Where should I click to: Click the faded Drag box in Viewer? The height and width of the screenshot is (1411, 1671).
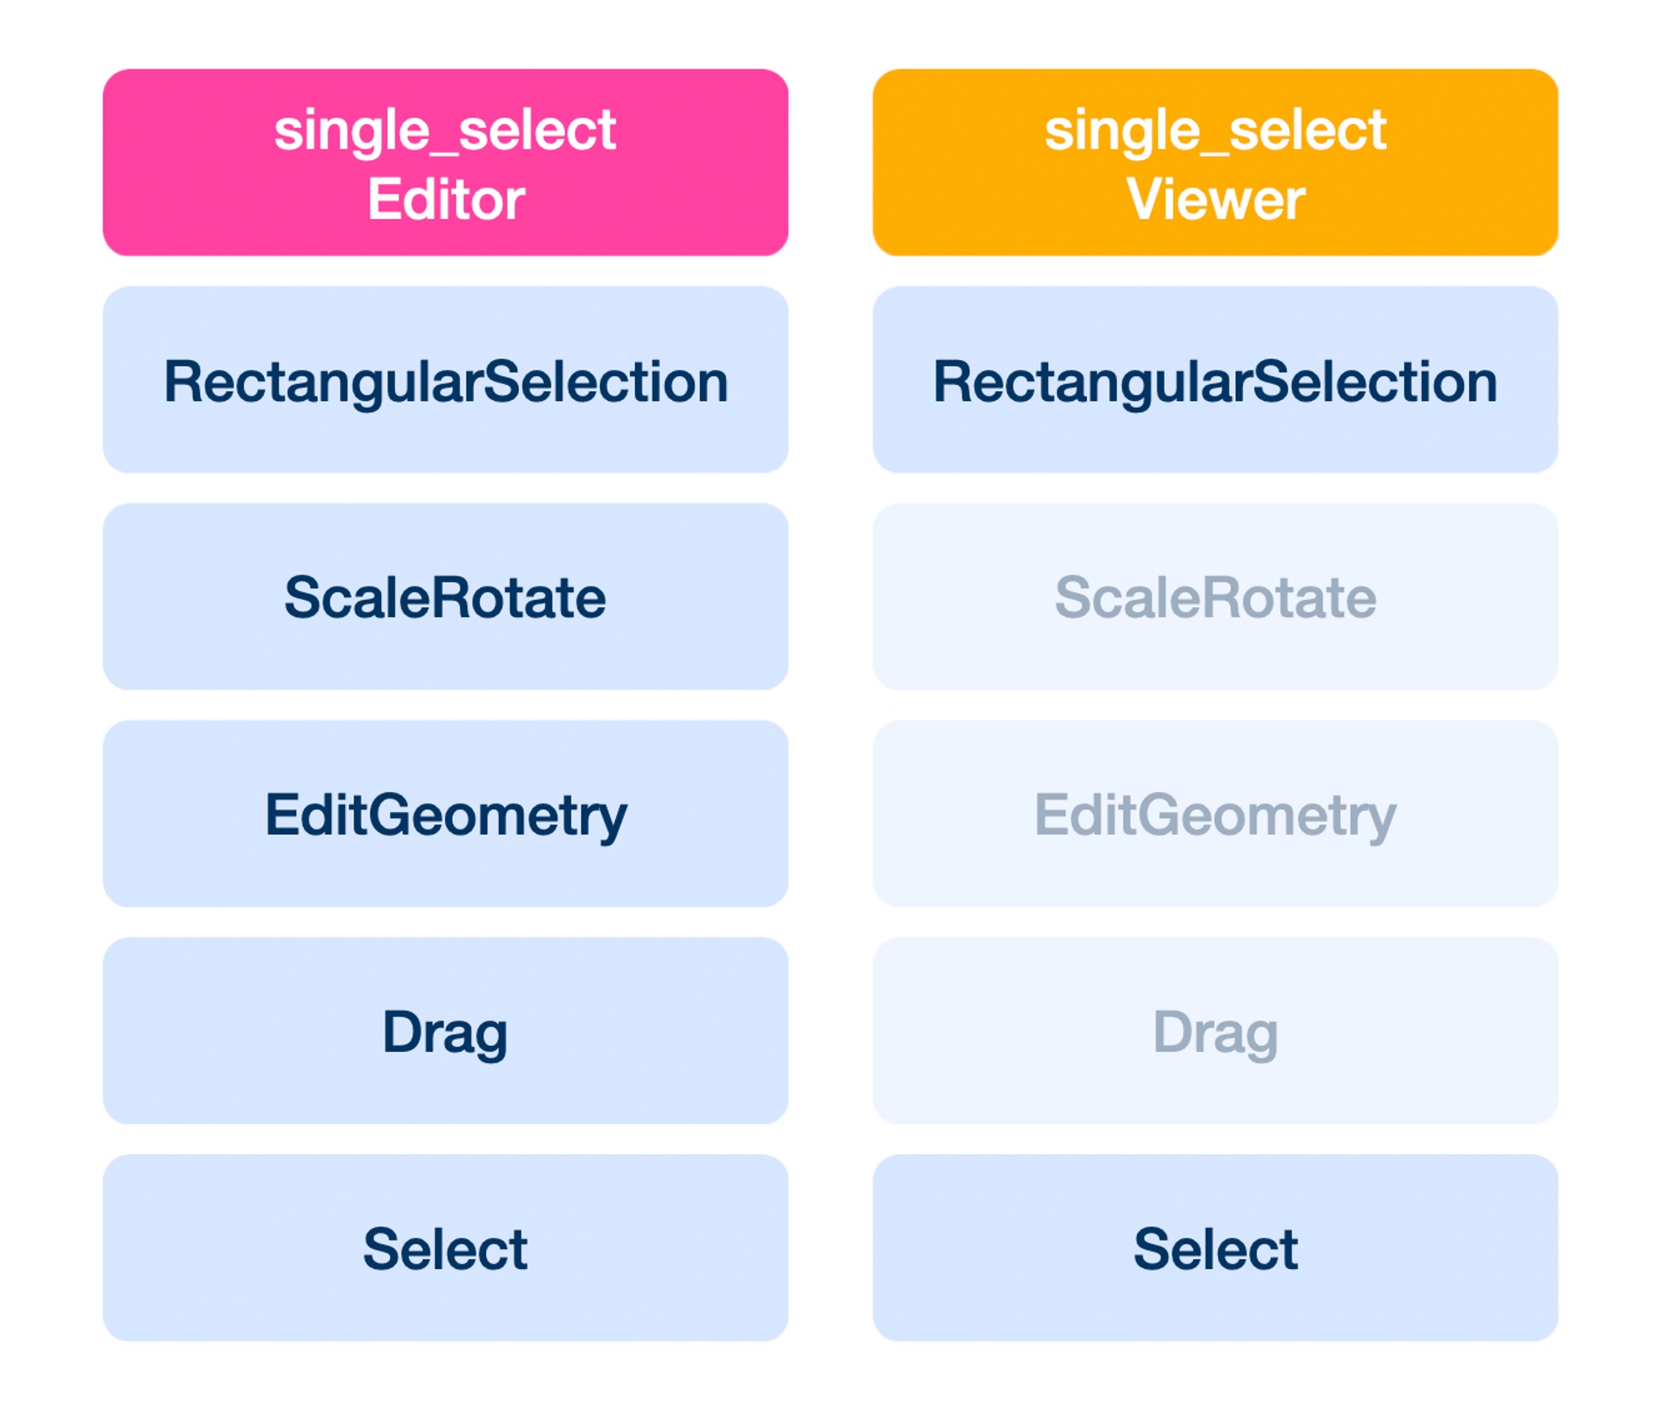[1215, 1030]
